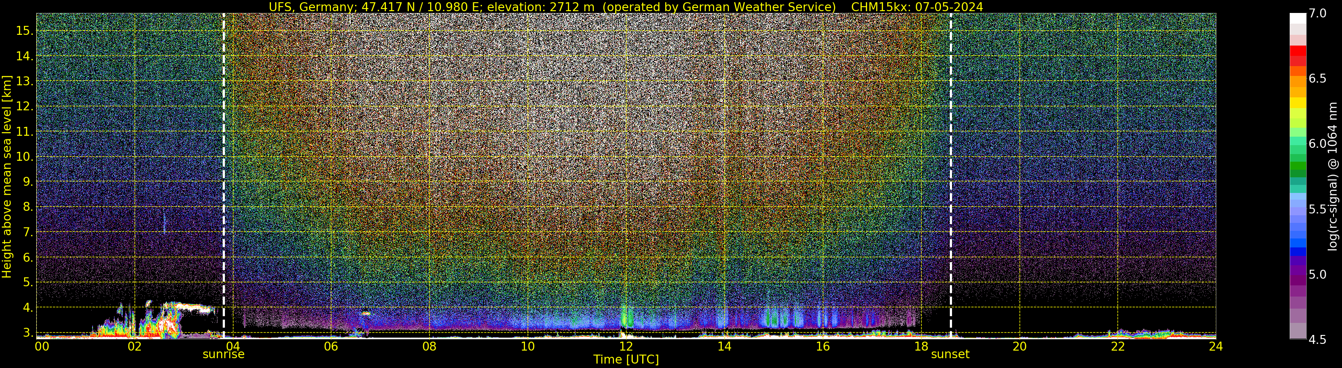Click the 02 tick label on the time axis
1342x368 pixels.
pos(135,346)
